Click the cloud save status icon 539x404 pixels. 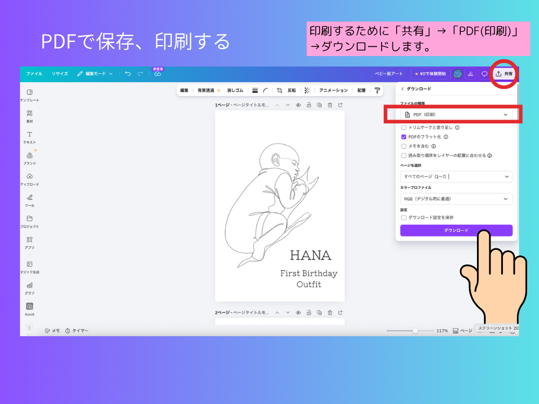pyautogui.click(x=157, y=73)
